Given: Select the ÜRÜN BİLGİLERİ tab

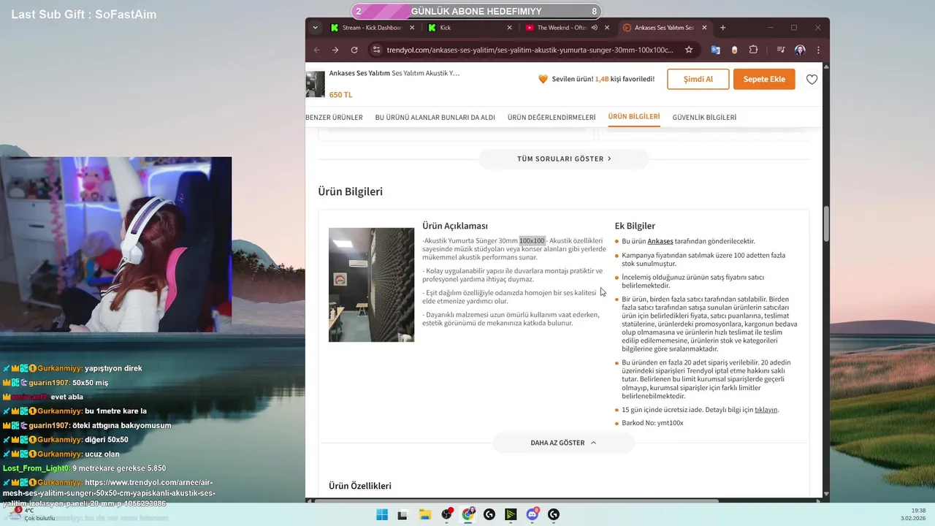Looking at the screenshot, I should pos(634,117).
